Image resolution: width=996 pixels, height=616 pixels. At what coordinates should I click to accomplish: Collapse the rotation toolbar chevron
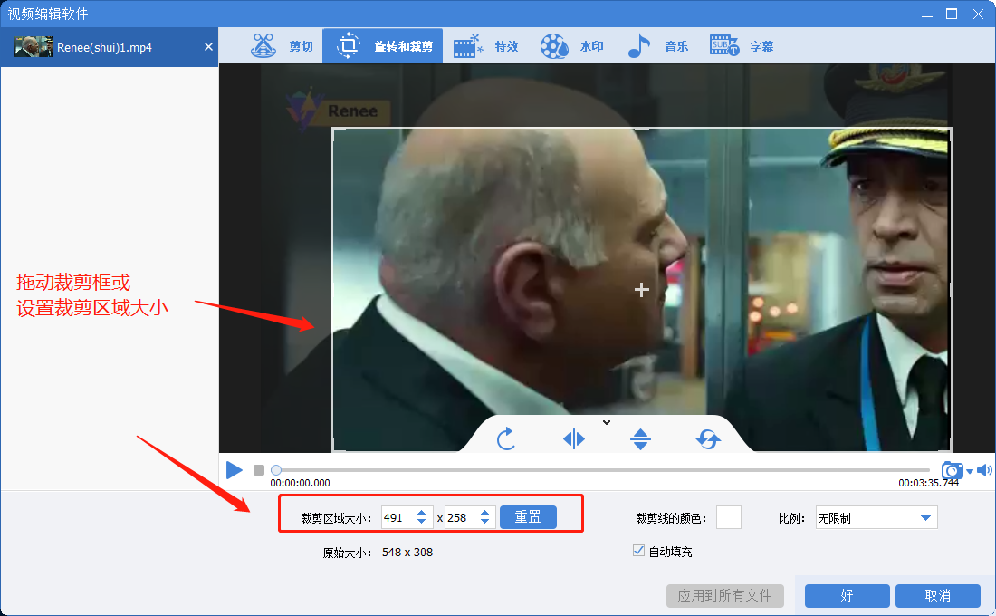607,422
